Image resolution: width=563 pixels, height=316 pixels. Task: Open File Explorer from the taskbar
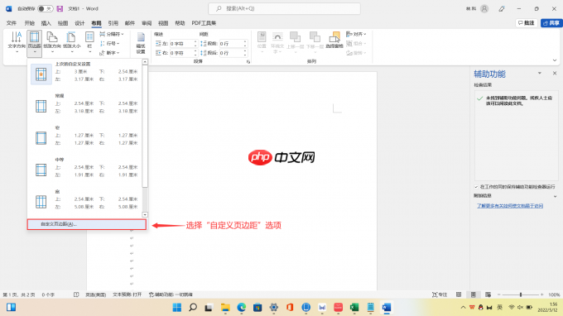tap(225, 308)
